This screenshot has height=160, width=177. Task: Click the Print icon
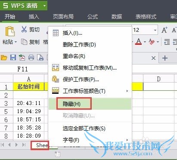click(x=31, y=58)
